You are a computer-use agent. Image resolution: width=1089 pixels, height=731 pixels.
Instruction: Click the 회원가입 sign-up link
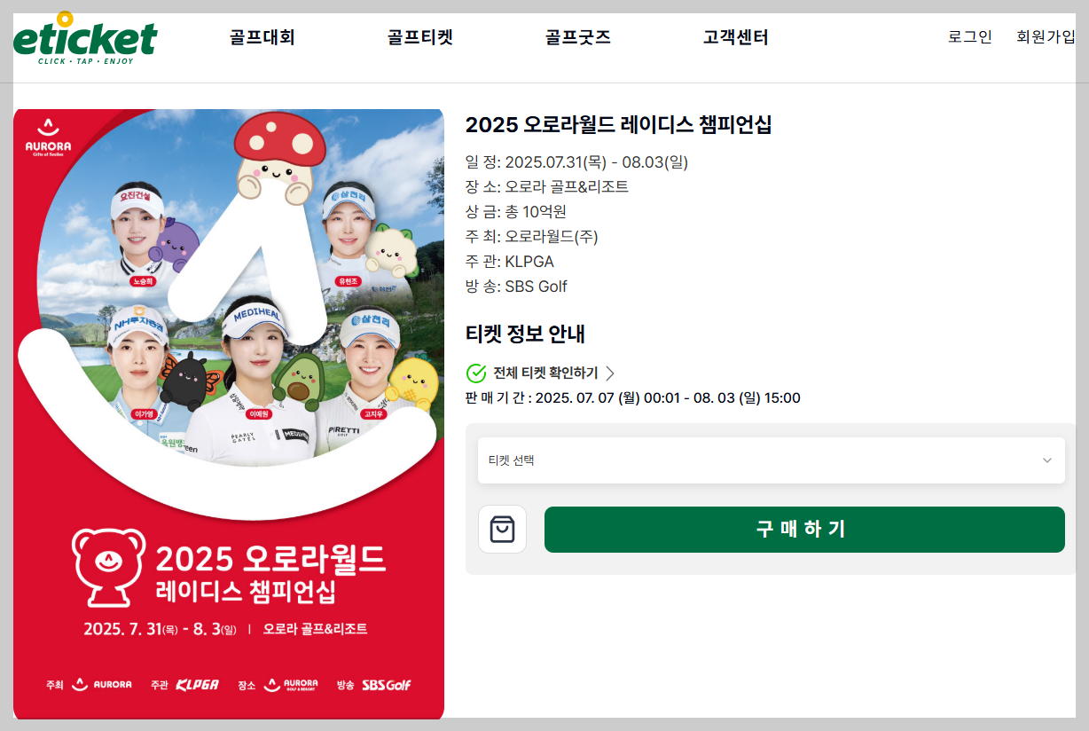(1046, 37)
